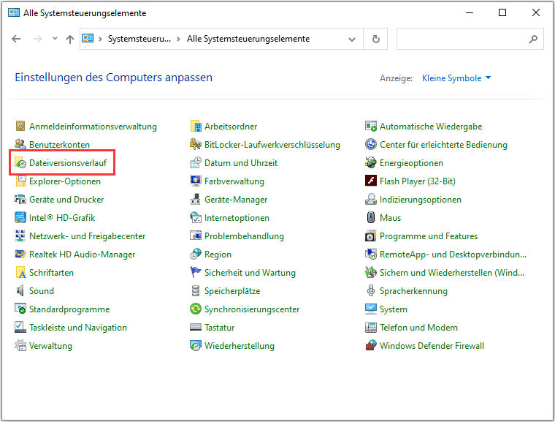Select the Energieoptionen icon
The image size is (555, 422).
(x=372, y=163)
